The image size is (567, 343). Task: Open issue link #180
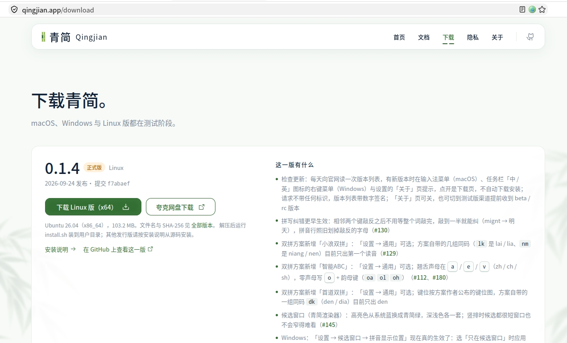tap(440, 277)
